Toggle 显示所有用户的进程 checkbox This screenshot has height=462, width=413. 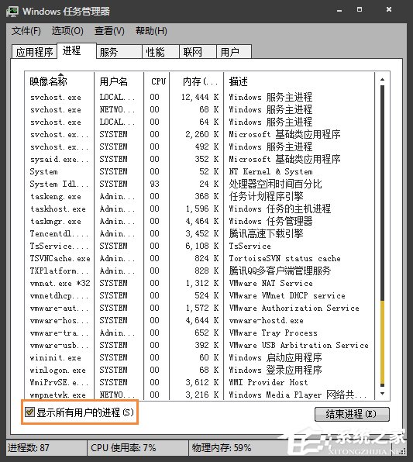29,412
